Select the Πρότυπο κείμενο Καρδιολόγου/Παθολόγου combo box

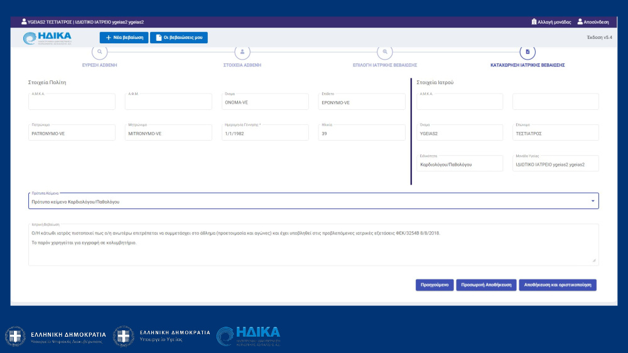(308, 202)
